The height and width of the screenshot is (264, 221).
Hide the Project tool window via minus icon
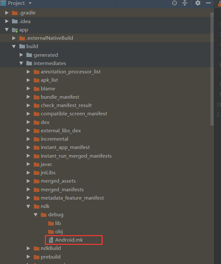click(208, 3)
